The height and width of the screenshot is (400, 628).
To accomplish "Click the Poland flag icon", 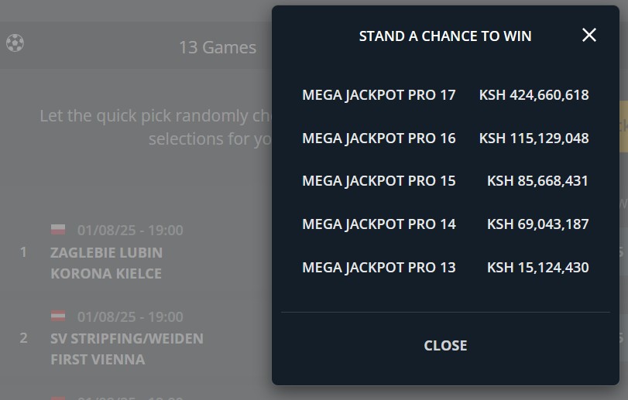I will click(x=58, y=230).
